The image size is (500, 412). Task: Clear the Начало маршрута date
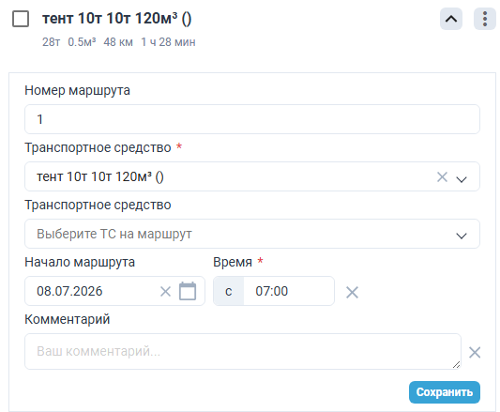pyautogui.click(x=165, y=291)
